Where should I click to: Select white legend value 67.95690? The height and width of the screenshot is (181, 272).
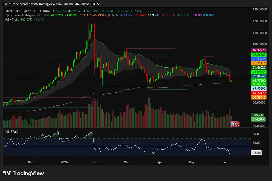(x=154, y=15)
